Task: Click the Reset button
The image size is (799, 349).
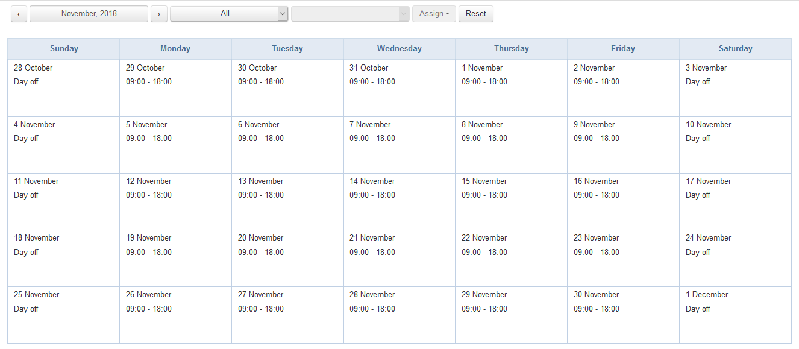Action: (x=475, y=13)
